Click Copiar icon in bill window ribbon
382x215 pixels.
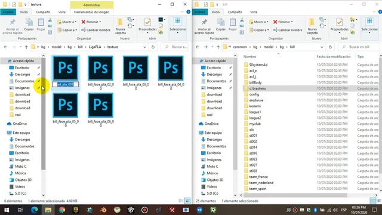pyautogui.click(x=221, y=24)
